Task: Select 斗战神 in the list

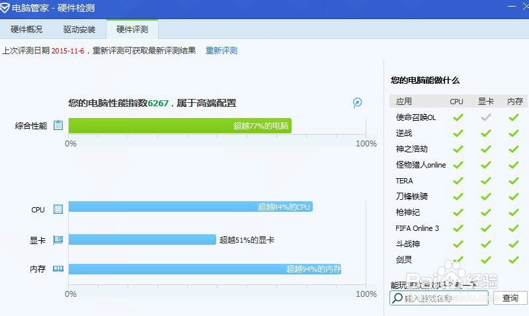Action: 408,244
